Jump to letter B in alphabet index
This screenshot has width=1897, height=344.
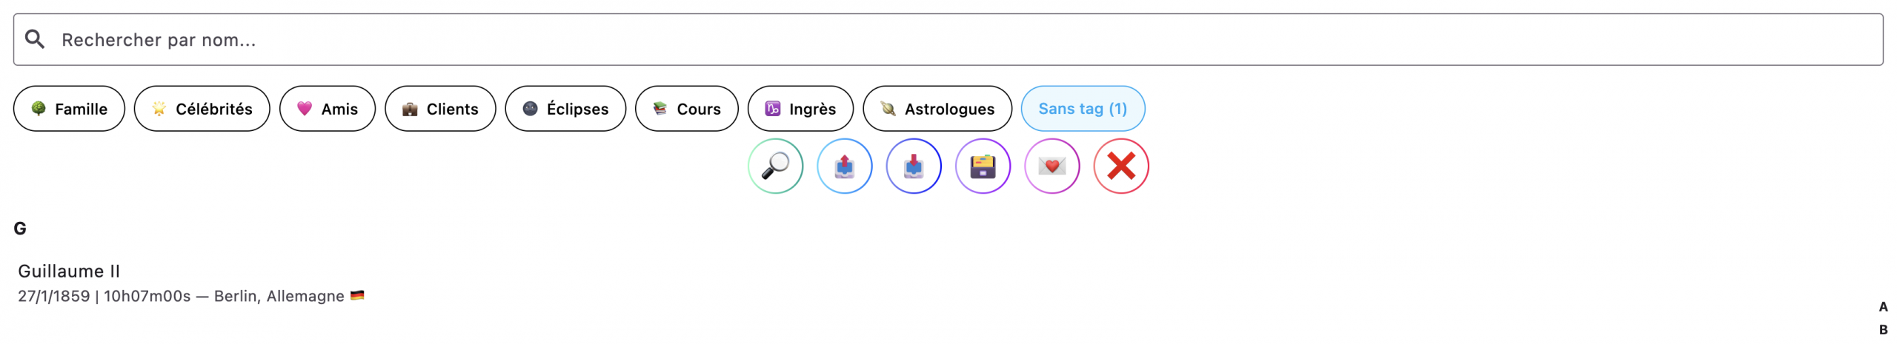(x=1883, y=330)
